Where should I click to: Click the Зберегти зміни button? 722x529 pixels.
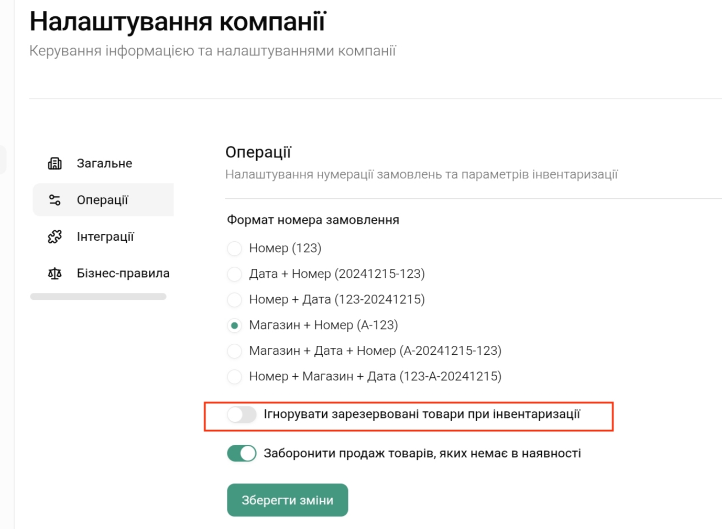287,500
